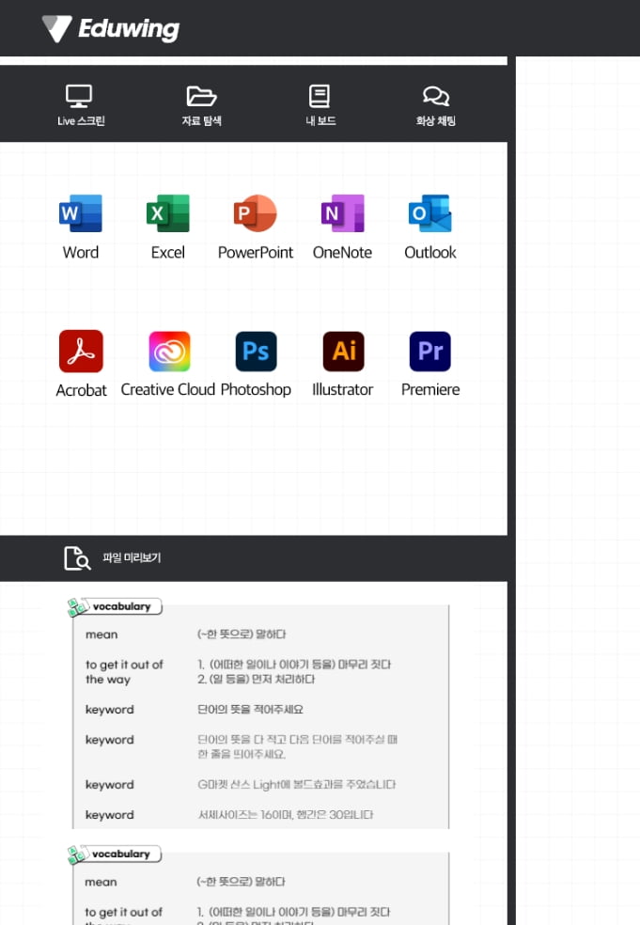The image size is (640, 925).
Task: Launch Photoshop from the grid
Action: click(x=256, y=352)
